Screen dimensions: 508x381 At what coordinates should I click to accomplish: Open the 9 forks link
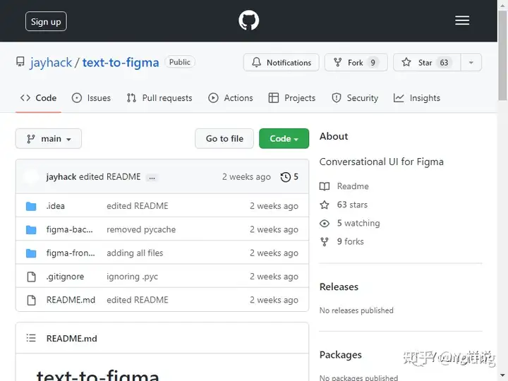[x=350, y=242]
